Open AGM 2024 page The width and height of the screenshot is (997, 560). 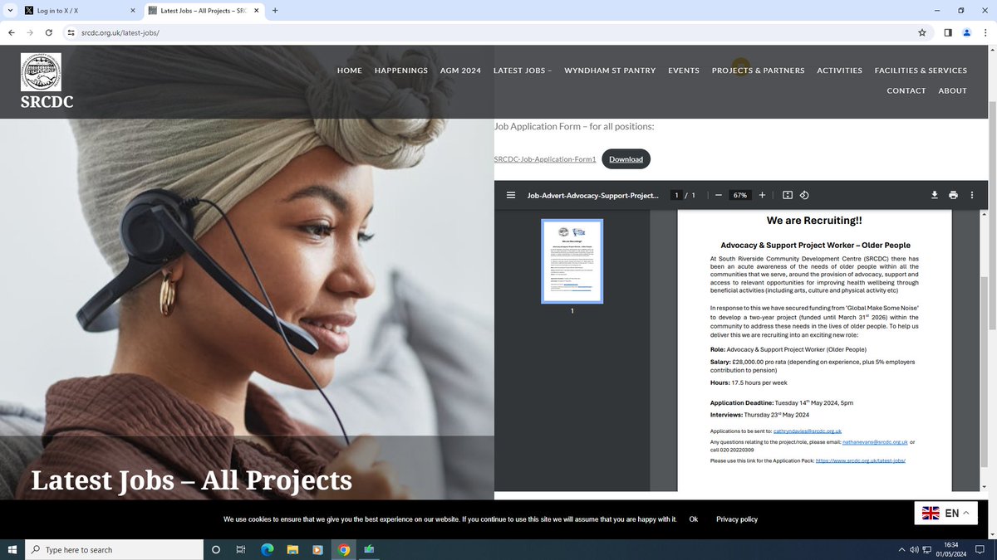460,71
